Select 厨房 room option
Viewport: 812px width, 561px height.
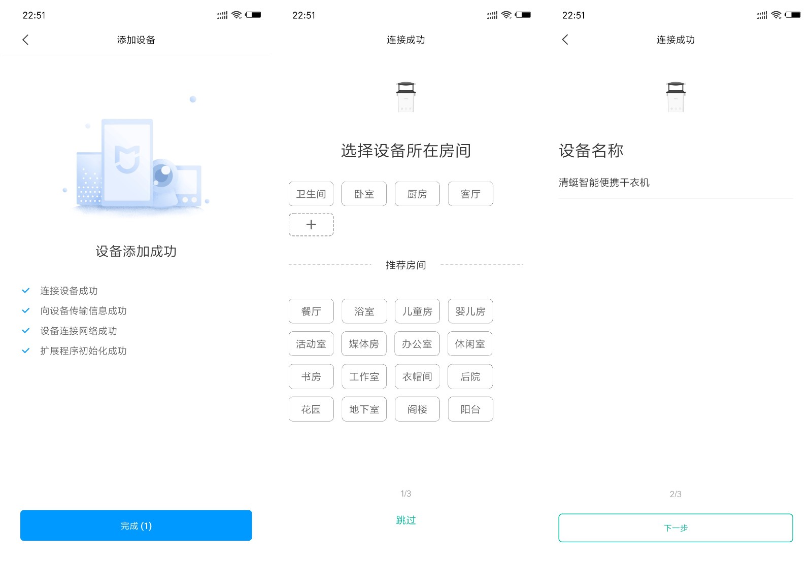click(x=417, y=194)
